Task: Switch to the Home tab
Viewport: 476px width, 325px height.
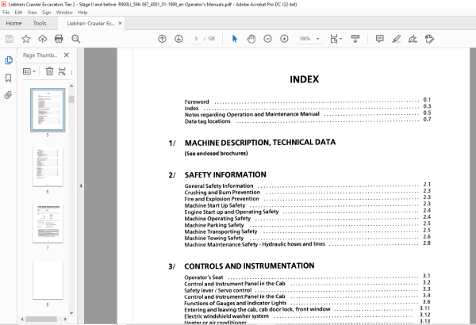Action: pyautogui.click(x=14, y=23)
